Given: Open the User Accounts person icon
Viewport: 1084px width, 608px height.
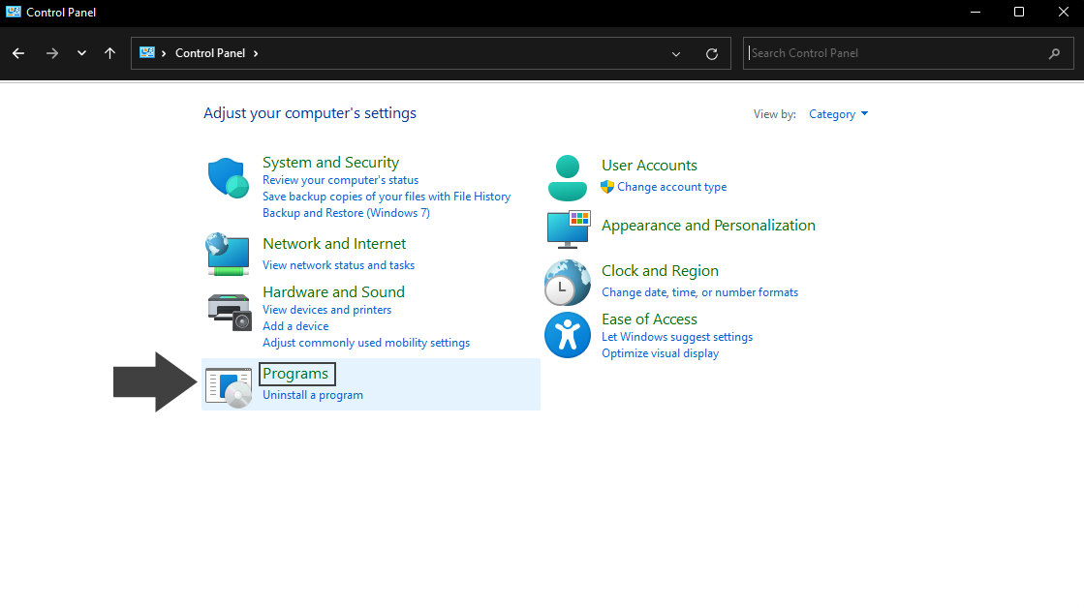Looking at the screenshot, I should pos(568,178).
